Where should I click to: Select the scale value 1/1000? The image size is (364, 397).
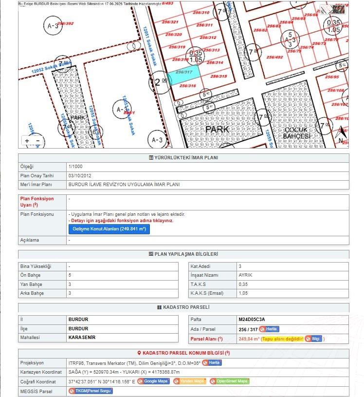(75, 166)
